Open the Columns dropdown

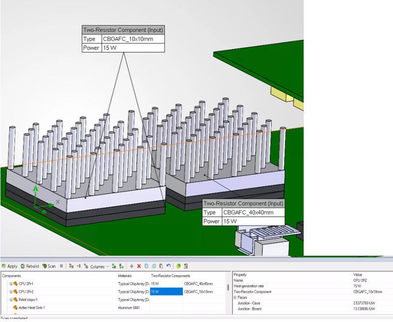click(96, 267)
